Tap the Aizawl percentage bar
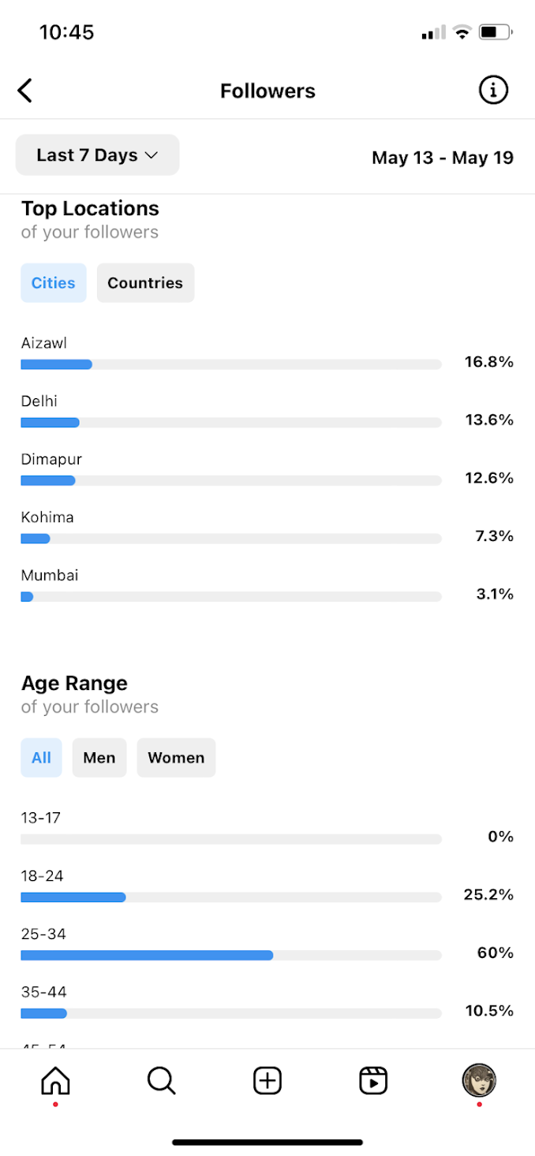This screenshot has width=535, height=1156. (230, 364)
